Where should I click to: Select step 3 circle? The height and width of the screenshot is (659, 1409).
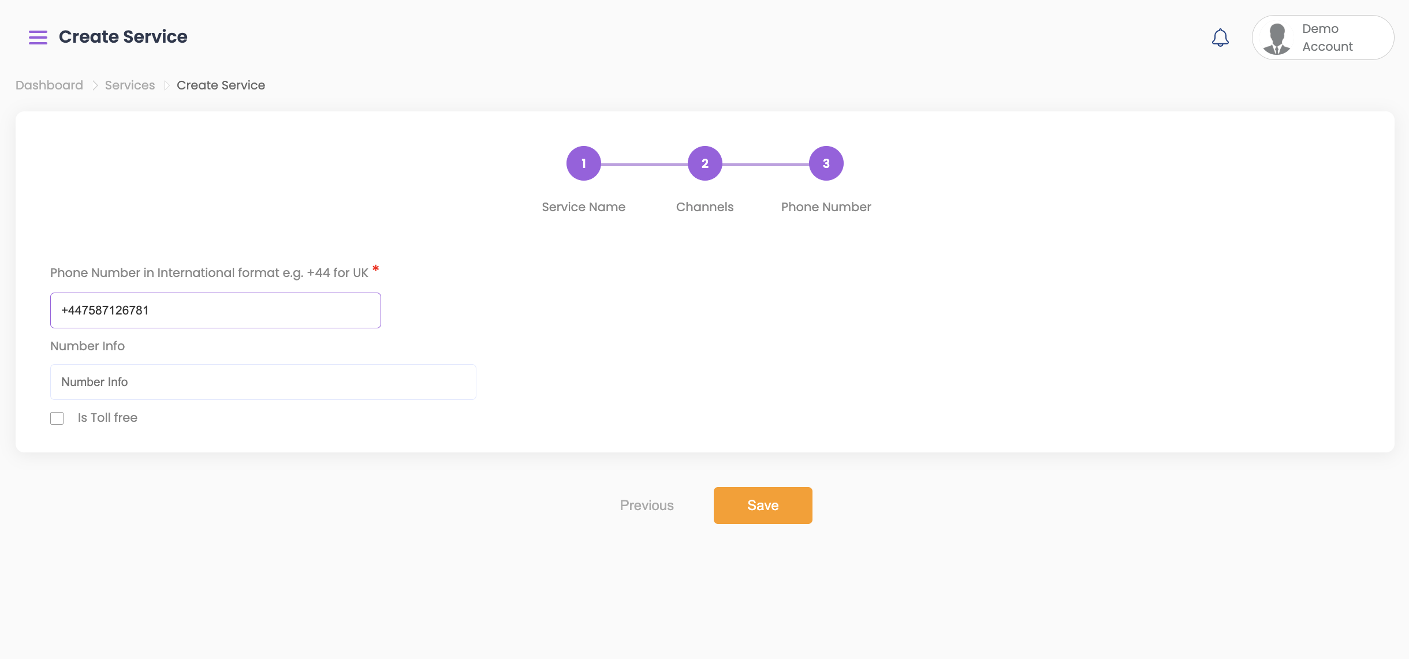click(x=826, y=163)
